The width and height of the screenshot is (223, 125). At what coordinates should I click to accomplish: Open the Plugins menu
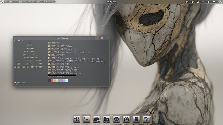click(32, 2)
